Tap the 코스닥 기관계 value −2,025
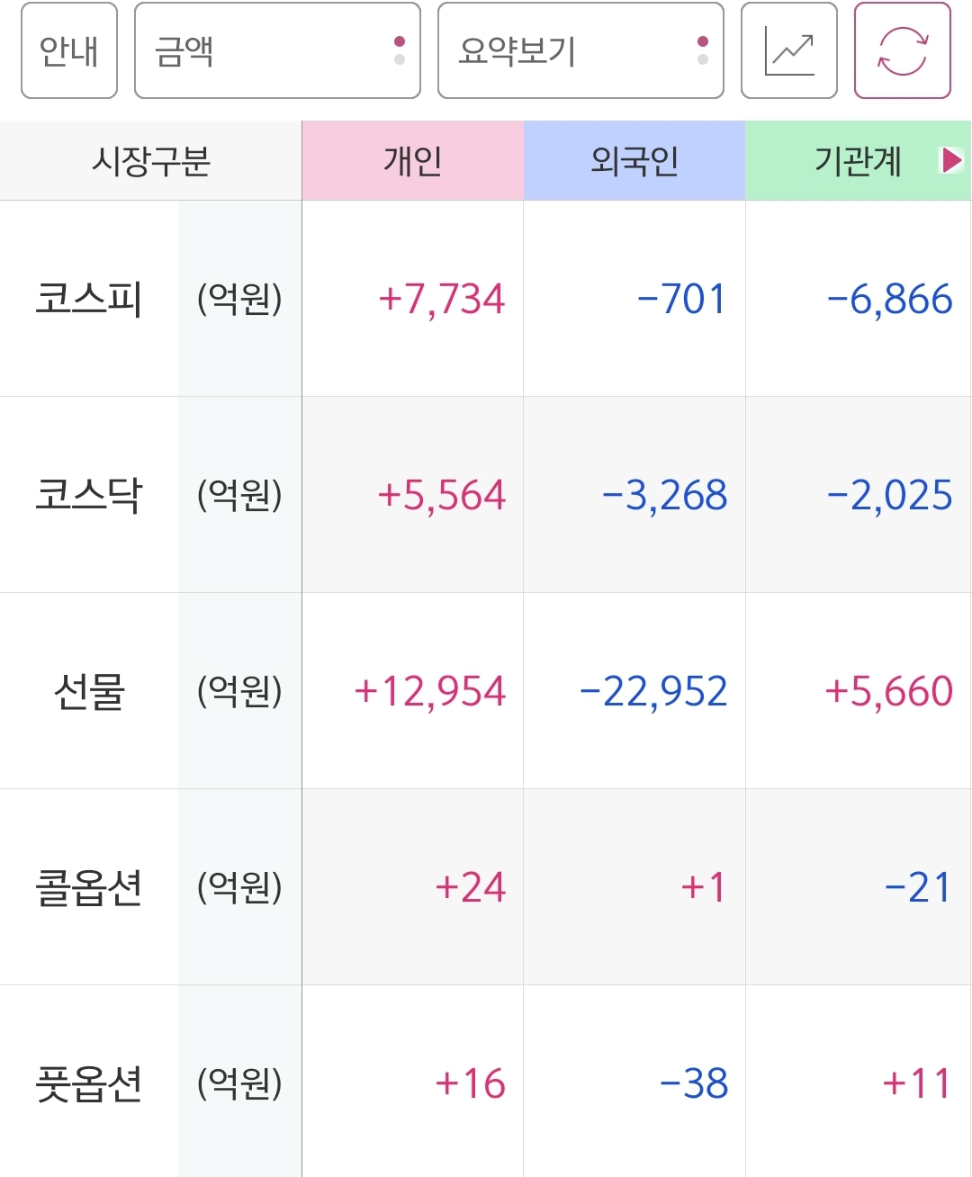Image resolution: width=972 pixels, height=1177 pixels. 889,496
